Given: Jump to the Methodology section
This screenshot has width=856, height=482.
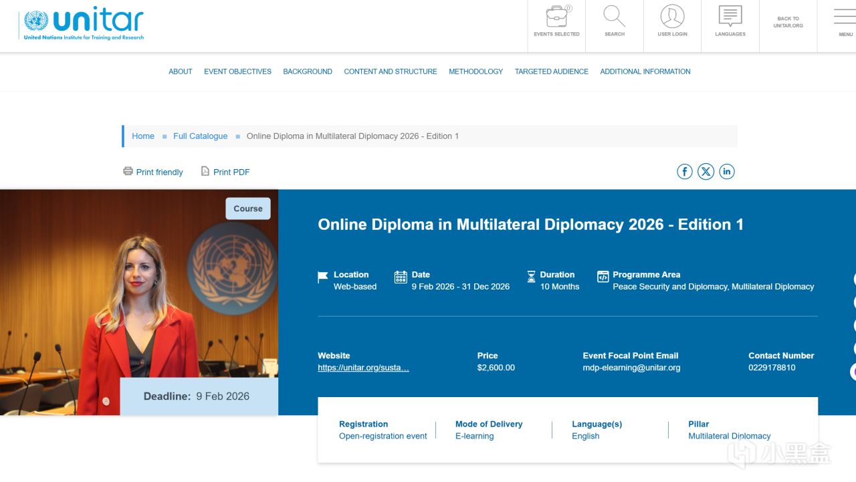Looking at the screenshot, I should click(x=475, y=72).
